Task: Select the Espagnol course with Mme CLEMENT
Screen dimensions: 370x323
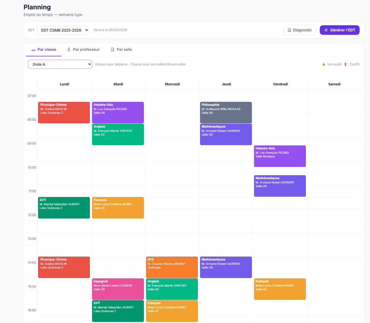Action: [x=118, y=289]
